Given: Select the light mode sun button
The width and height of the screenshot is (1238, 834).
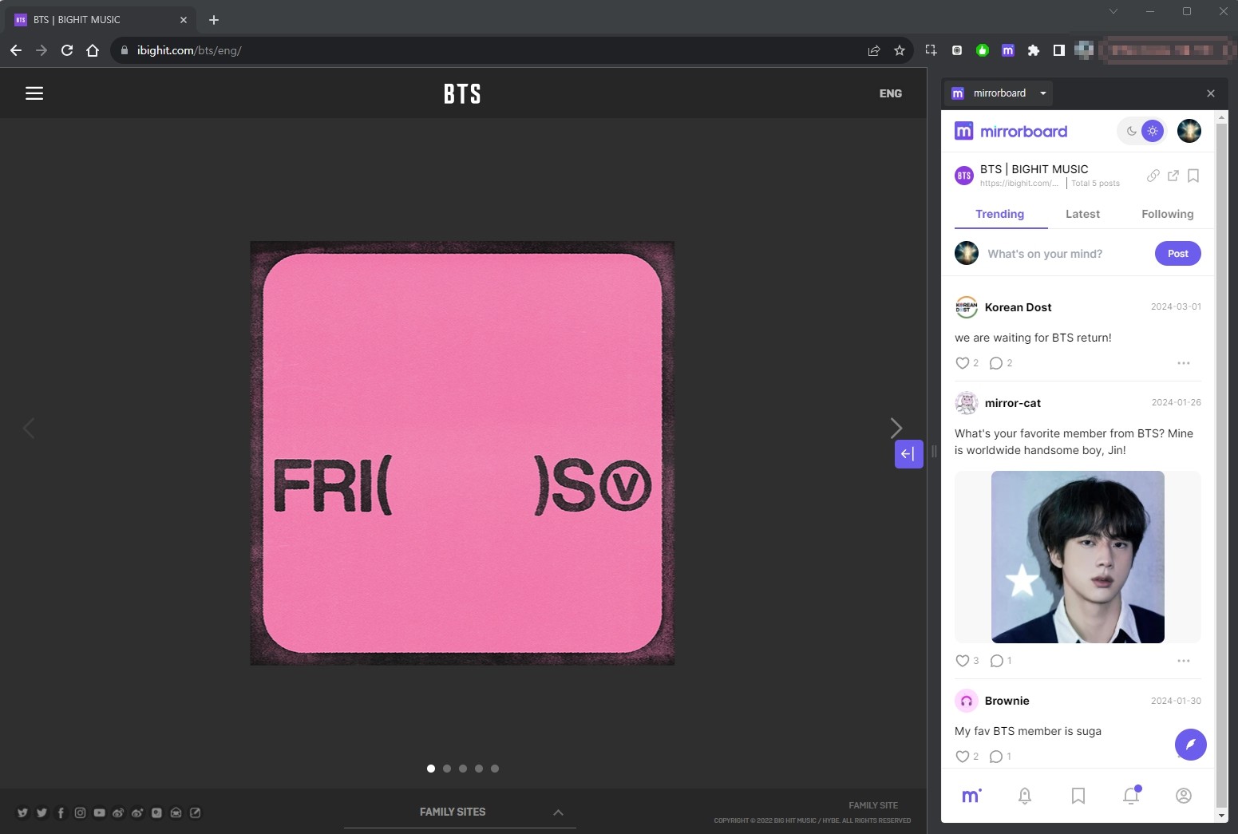Looking at the screenshot, I should tap(1153, 131).
